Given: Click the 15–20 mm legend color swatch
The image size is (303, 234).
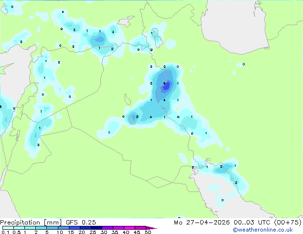Looking at the screenshot, I should [x=74, y=228].
